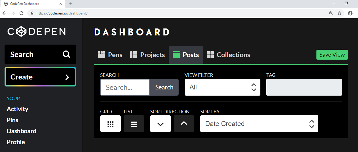Go to Pins in the sidebar
This screenshot has width=358, height=152.
pyautogui.click(x=13, y=120)
